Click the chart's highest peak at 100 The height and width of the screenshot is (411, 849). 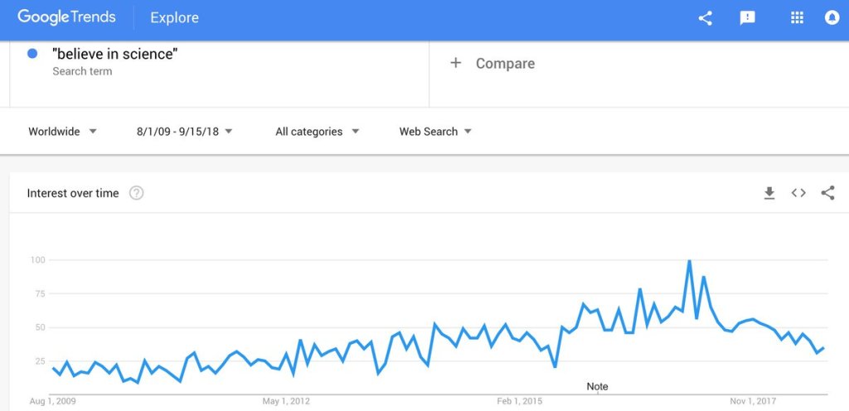[689, 261]
